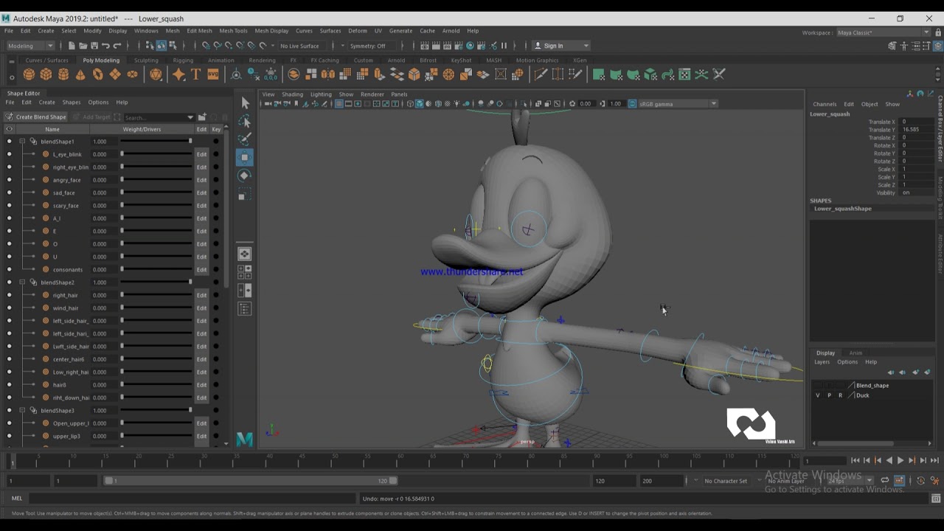944x531 pixels.
Task: Open the Workspace Maya Classic dropdown
Action: [884, 32]
